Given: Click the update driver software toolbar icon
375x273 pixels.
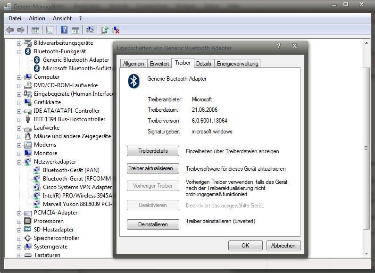Looking at the screenshot, I should click(105, 30).
